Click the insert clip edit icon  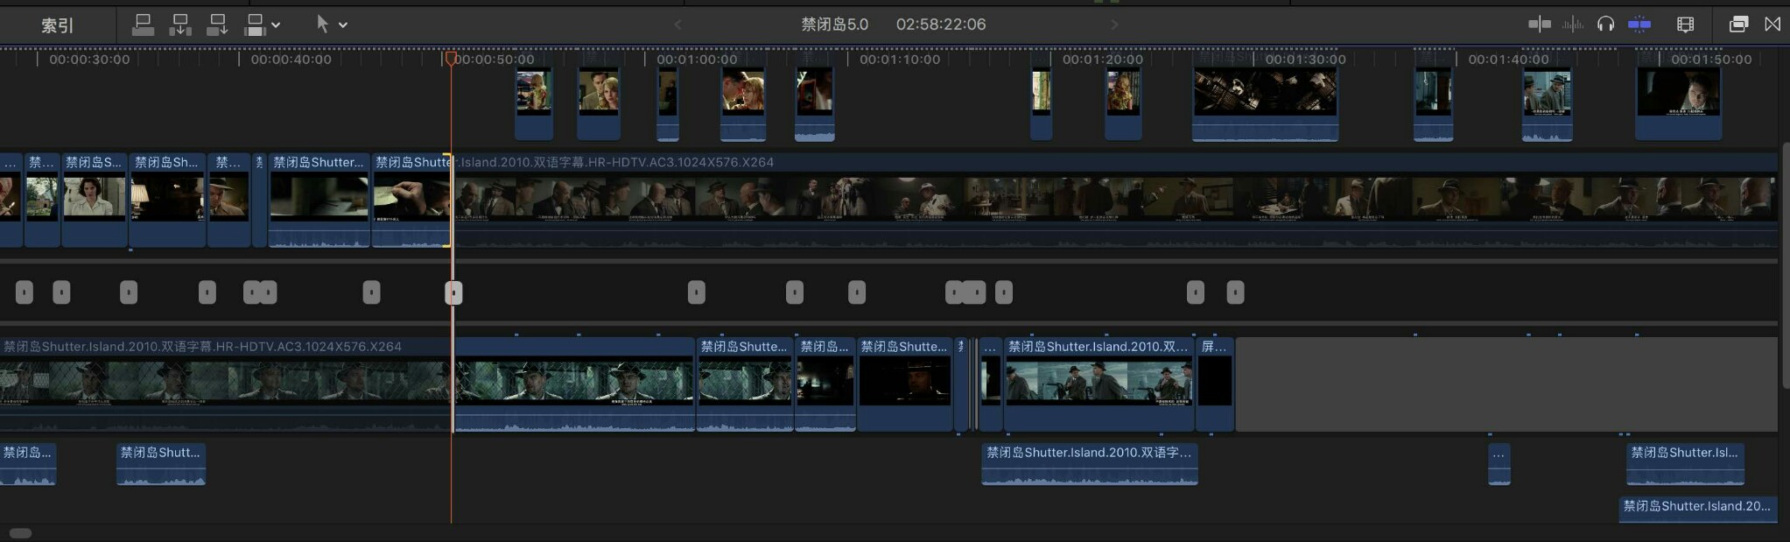(x=180, y=25)
